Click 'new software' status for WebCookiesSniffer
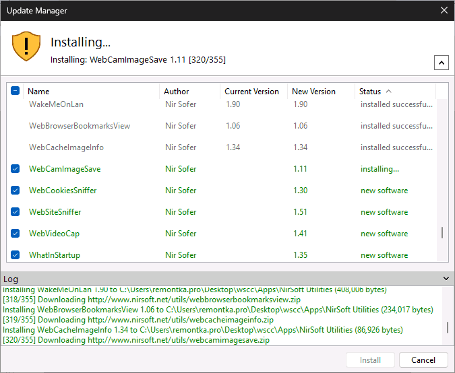Screen dimensions: 455x373 pos(384,190)
